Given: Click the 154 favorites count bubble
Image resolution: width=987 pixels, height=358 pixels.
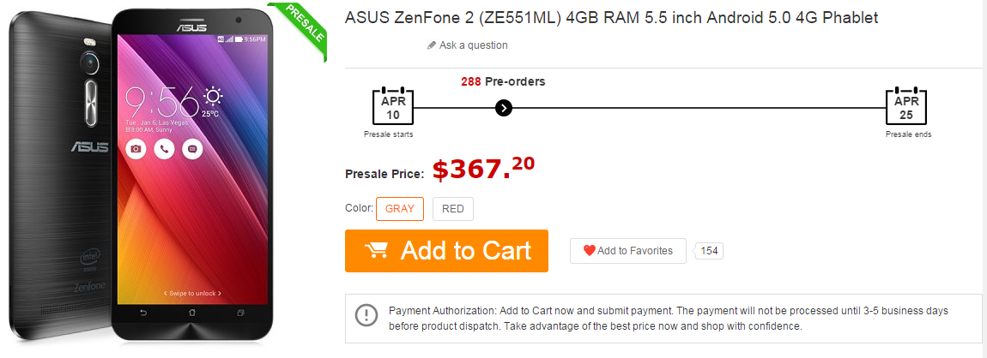Looking at the screenshot, I should tap(709, 251).
